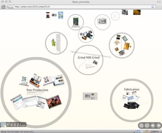Click the green frog image in circle
162x133 pixels.
click(x=54, y=43)
